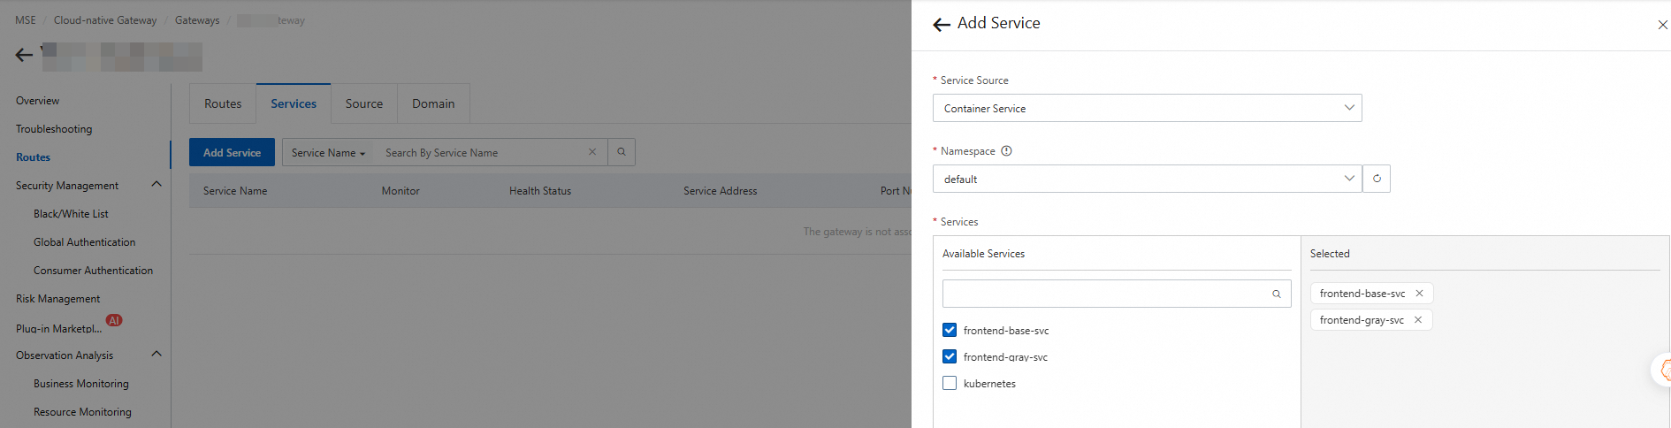
Task: Clear the Search By Service Name field
Action: point(592,152)
